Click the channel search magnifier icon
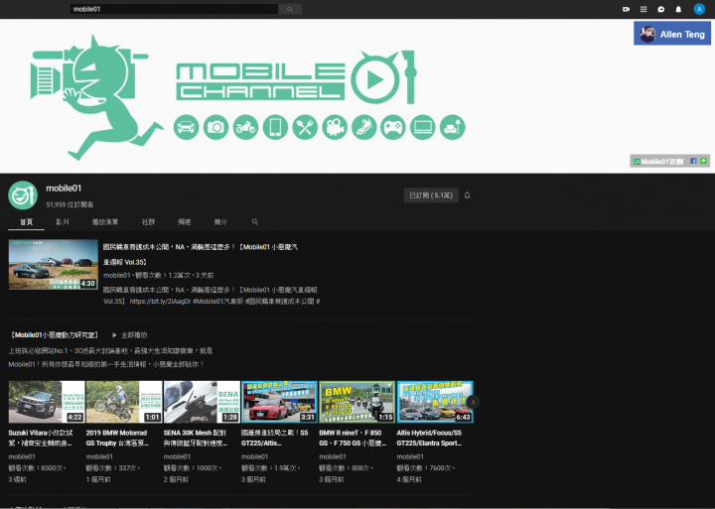Screen dimensions: 715x509 [x=255, y=222]
